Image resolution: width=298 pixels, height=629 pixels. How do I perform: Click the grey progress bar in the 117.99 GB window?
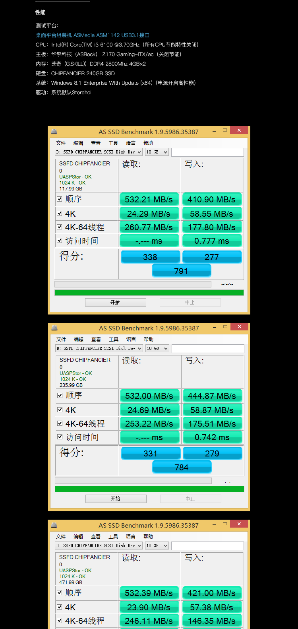pyautogui.click(x=133, y=284)
